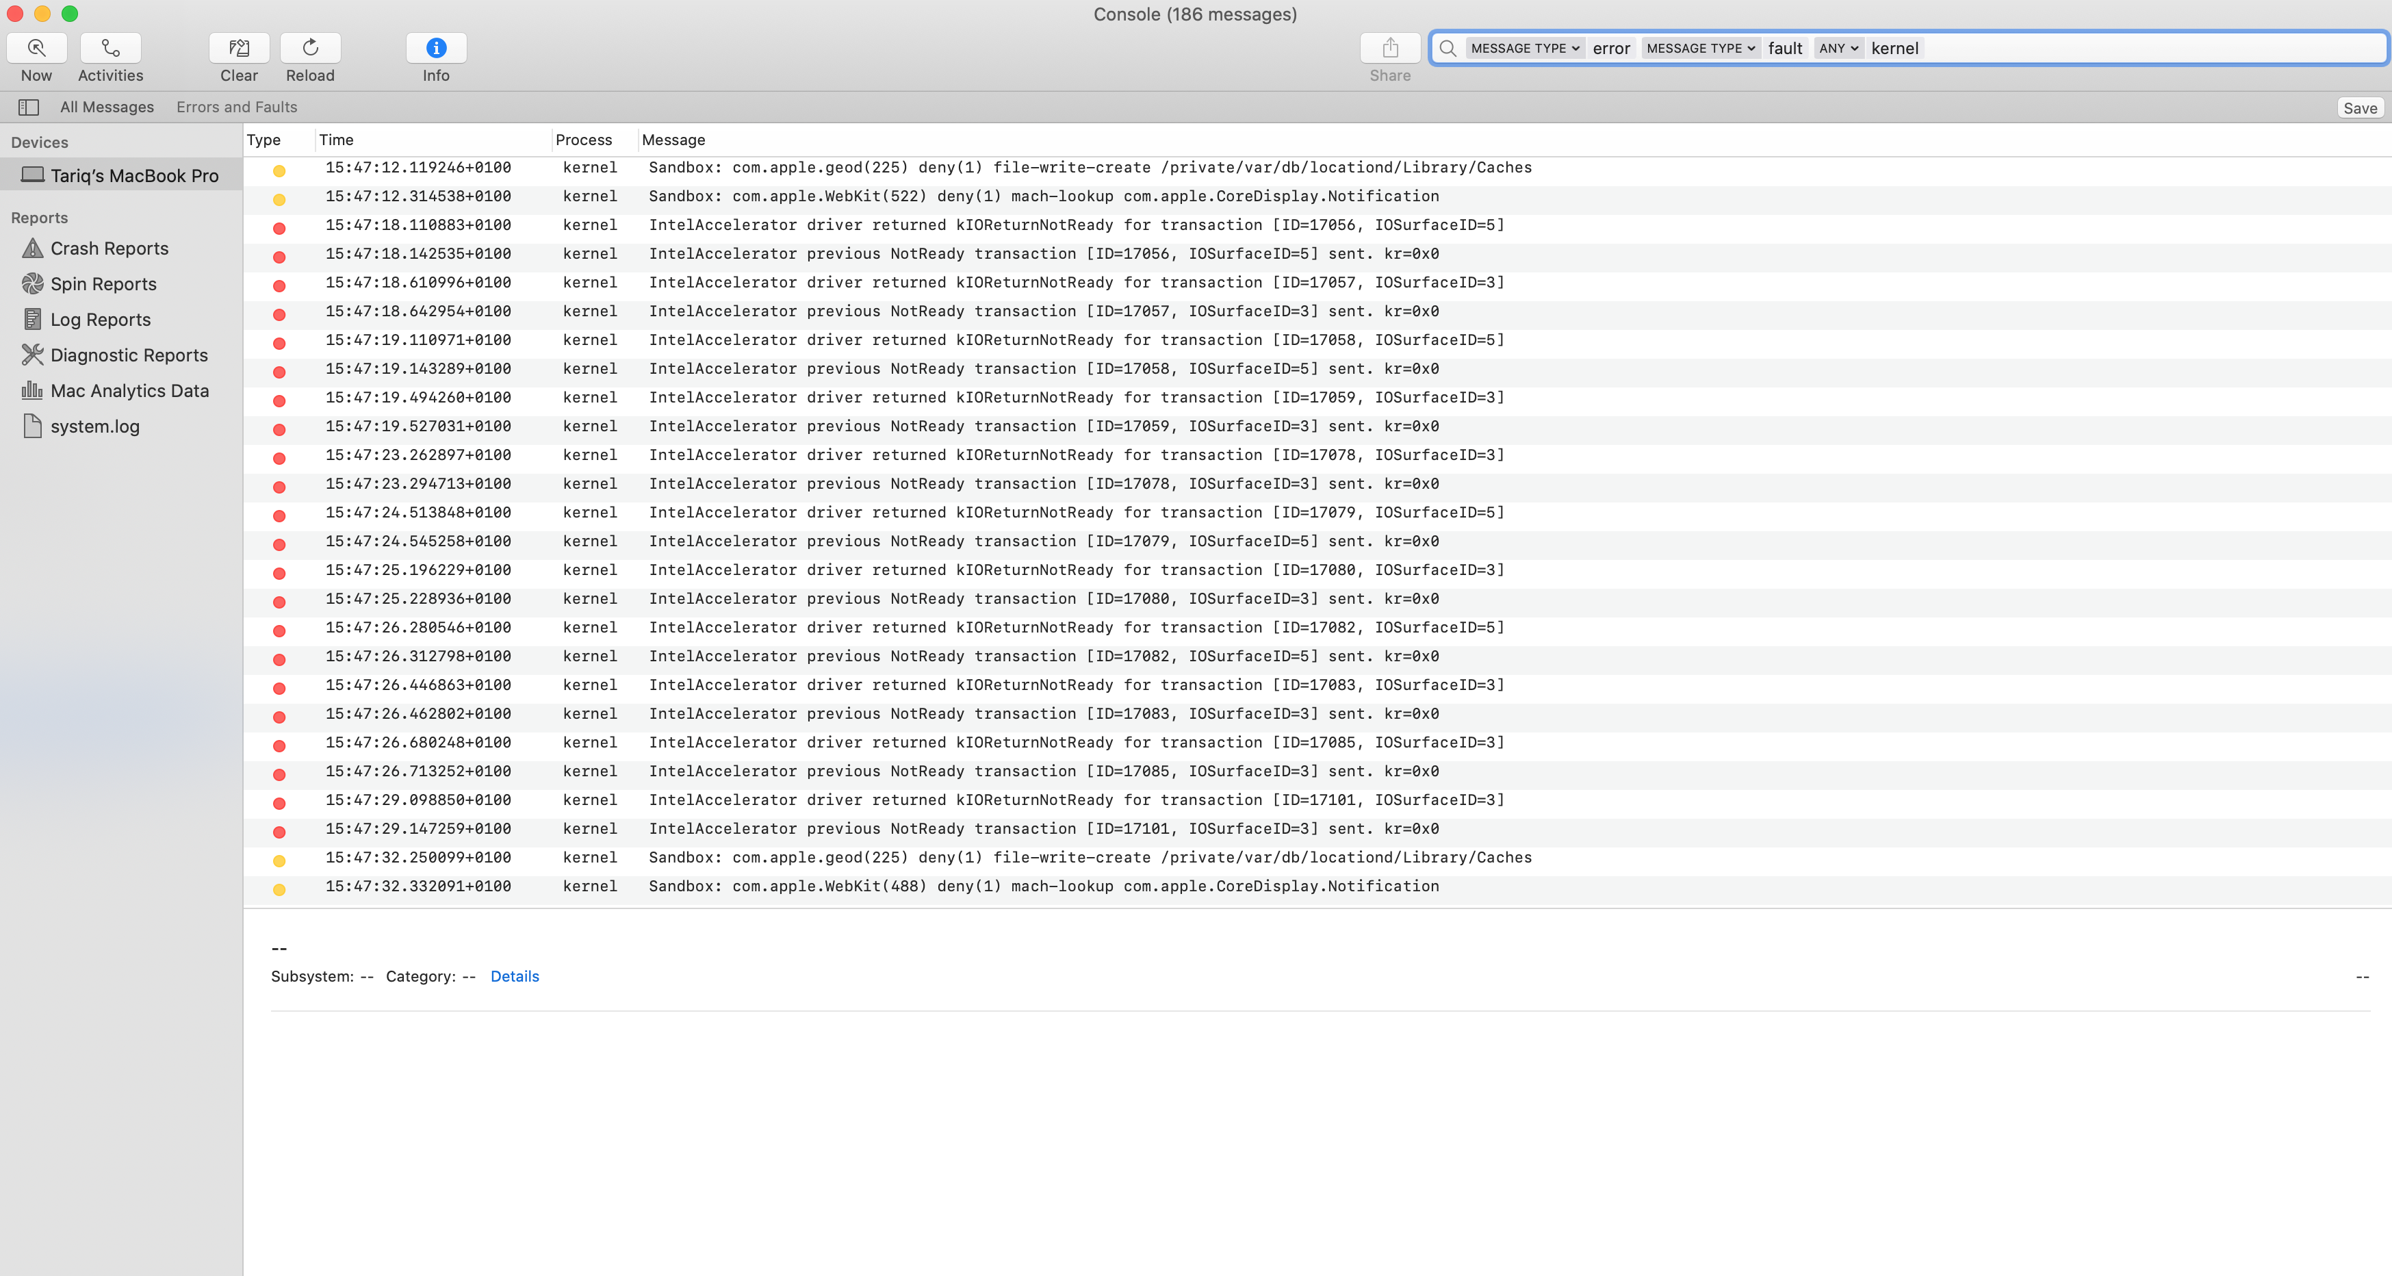Select the Log Reports document icon
The height and width of the screenshot is (1276, 2392).
32,320
